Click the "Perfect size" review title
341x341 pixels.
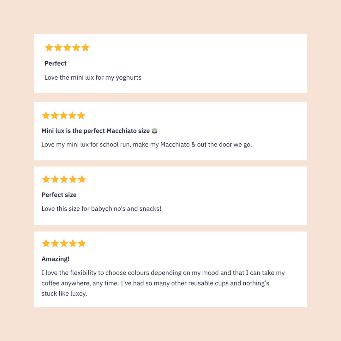click(x=59, y=195)
